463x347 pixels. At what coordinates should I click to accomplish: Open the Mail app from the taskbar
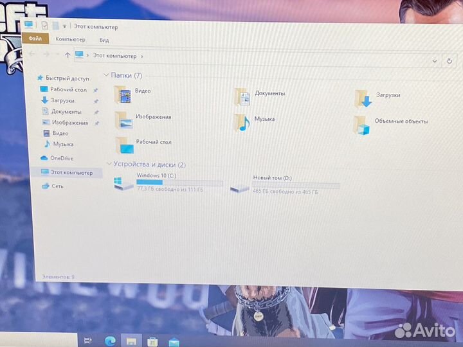tap(174, 343)
